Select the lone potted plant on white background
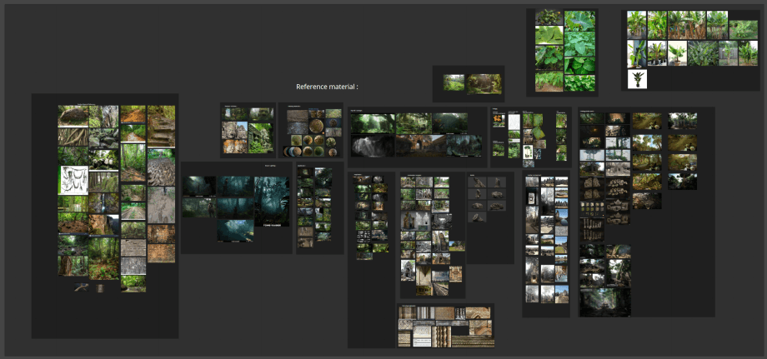 pos(638,79)
